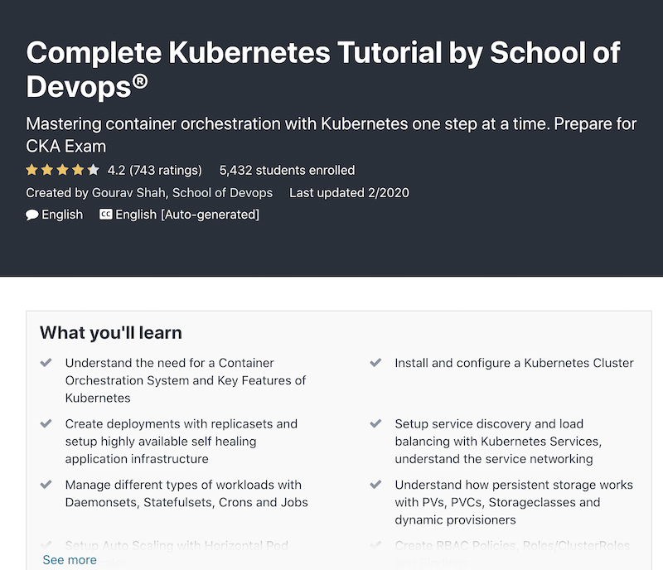Click the 5,432 students enrolled text
The height and width of the screenshot is (570, 663).
point(287,171)
